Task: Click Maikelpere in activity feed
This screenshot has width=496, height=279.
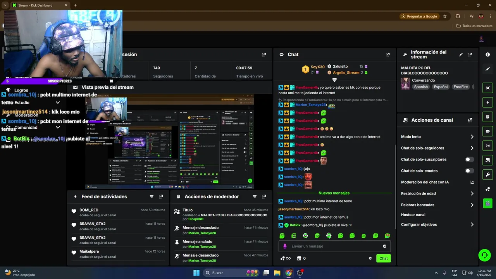Action: [x=89, y=251]
